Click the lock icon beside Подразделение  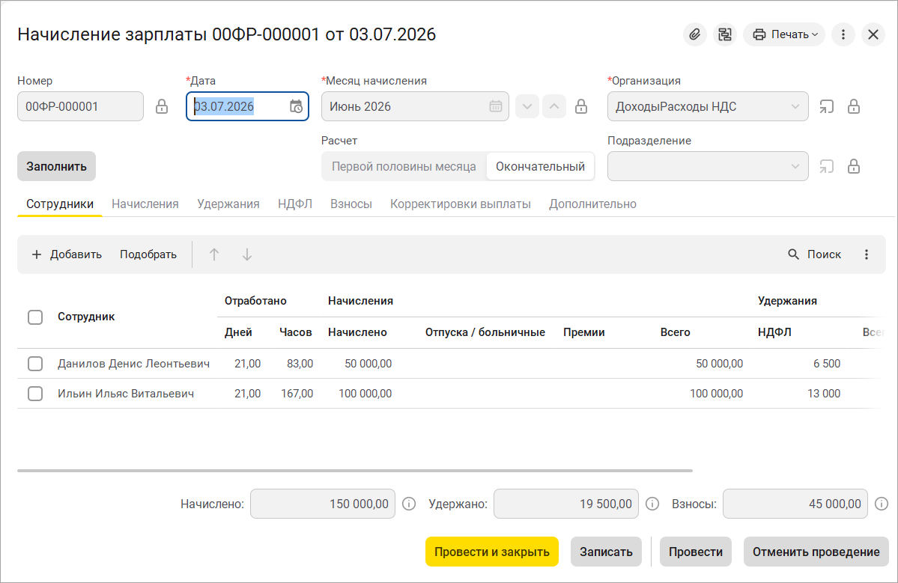point(854,166)
